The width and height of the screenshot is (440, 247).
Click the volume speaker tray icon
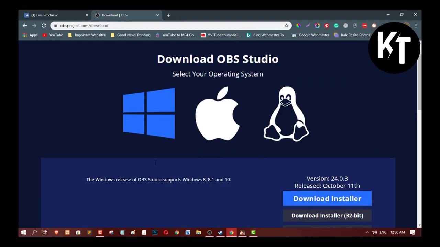coord(374,232)
